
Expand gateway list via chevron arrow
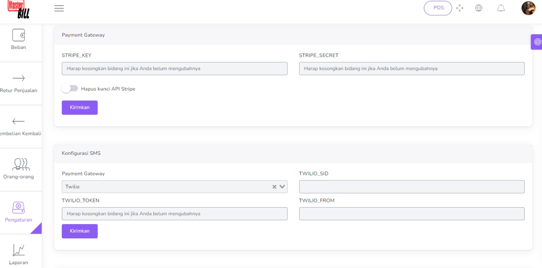(282, 187)
